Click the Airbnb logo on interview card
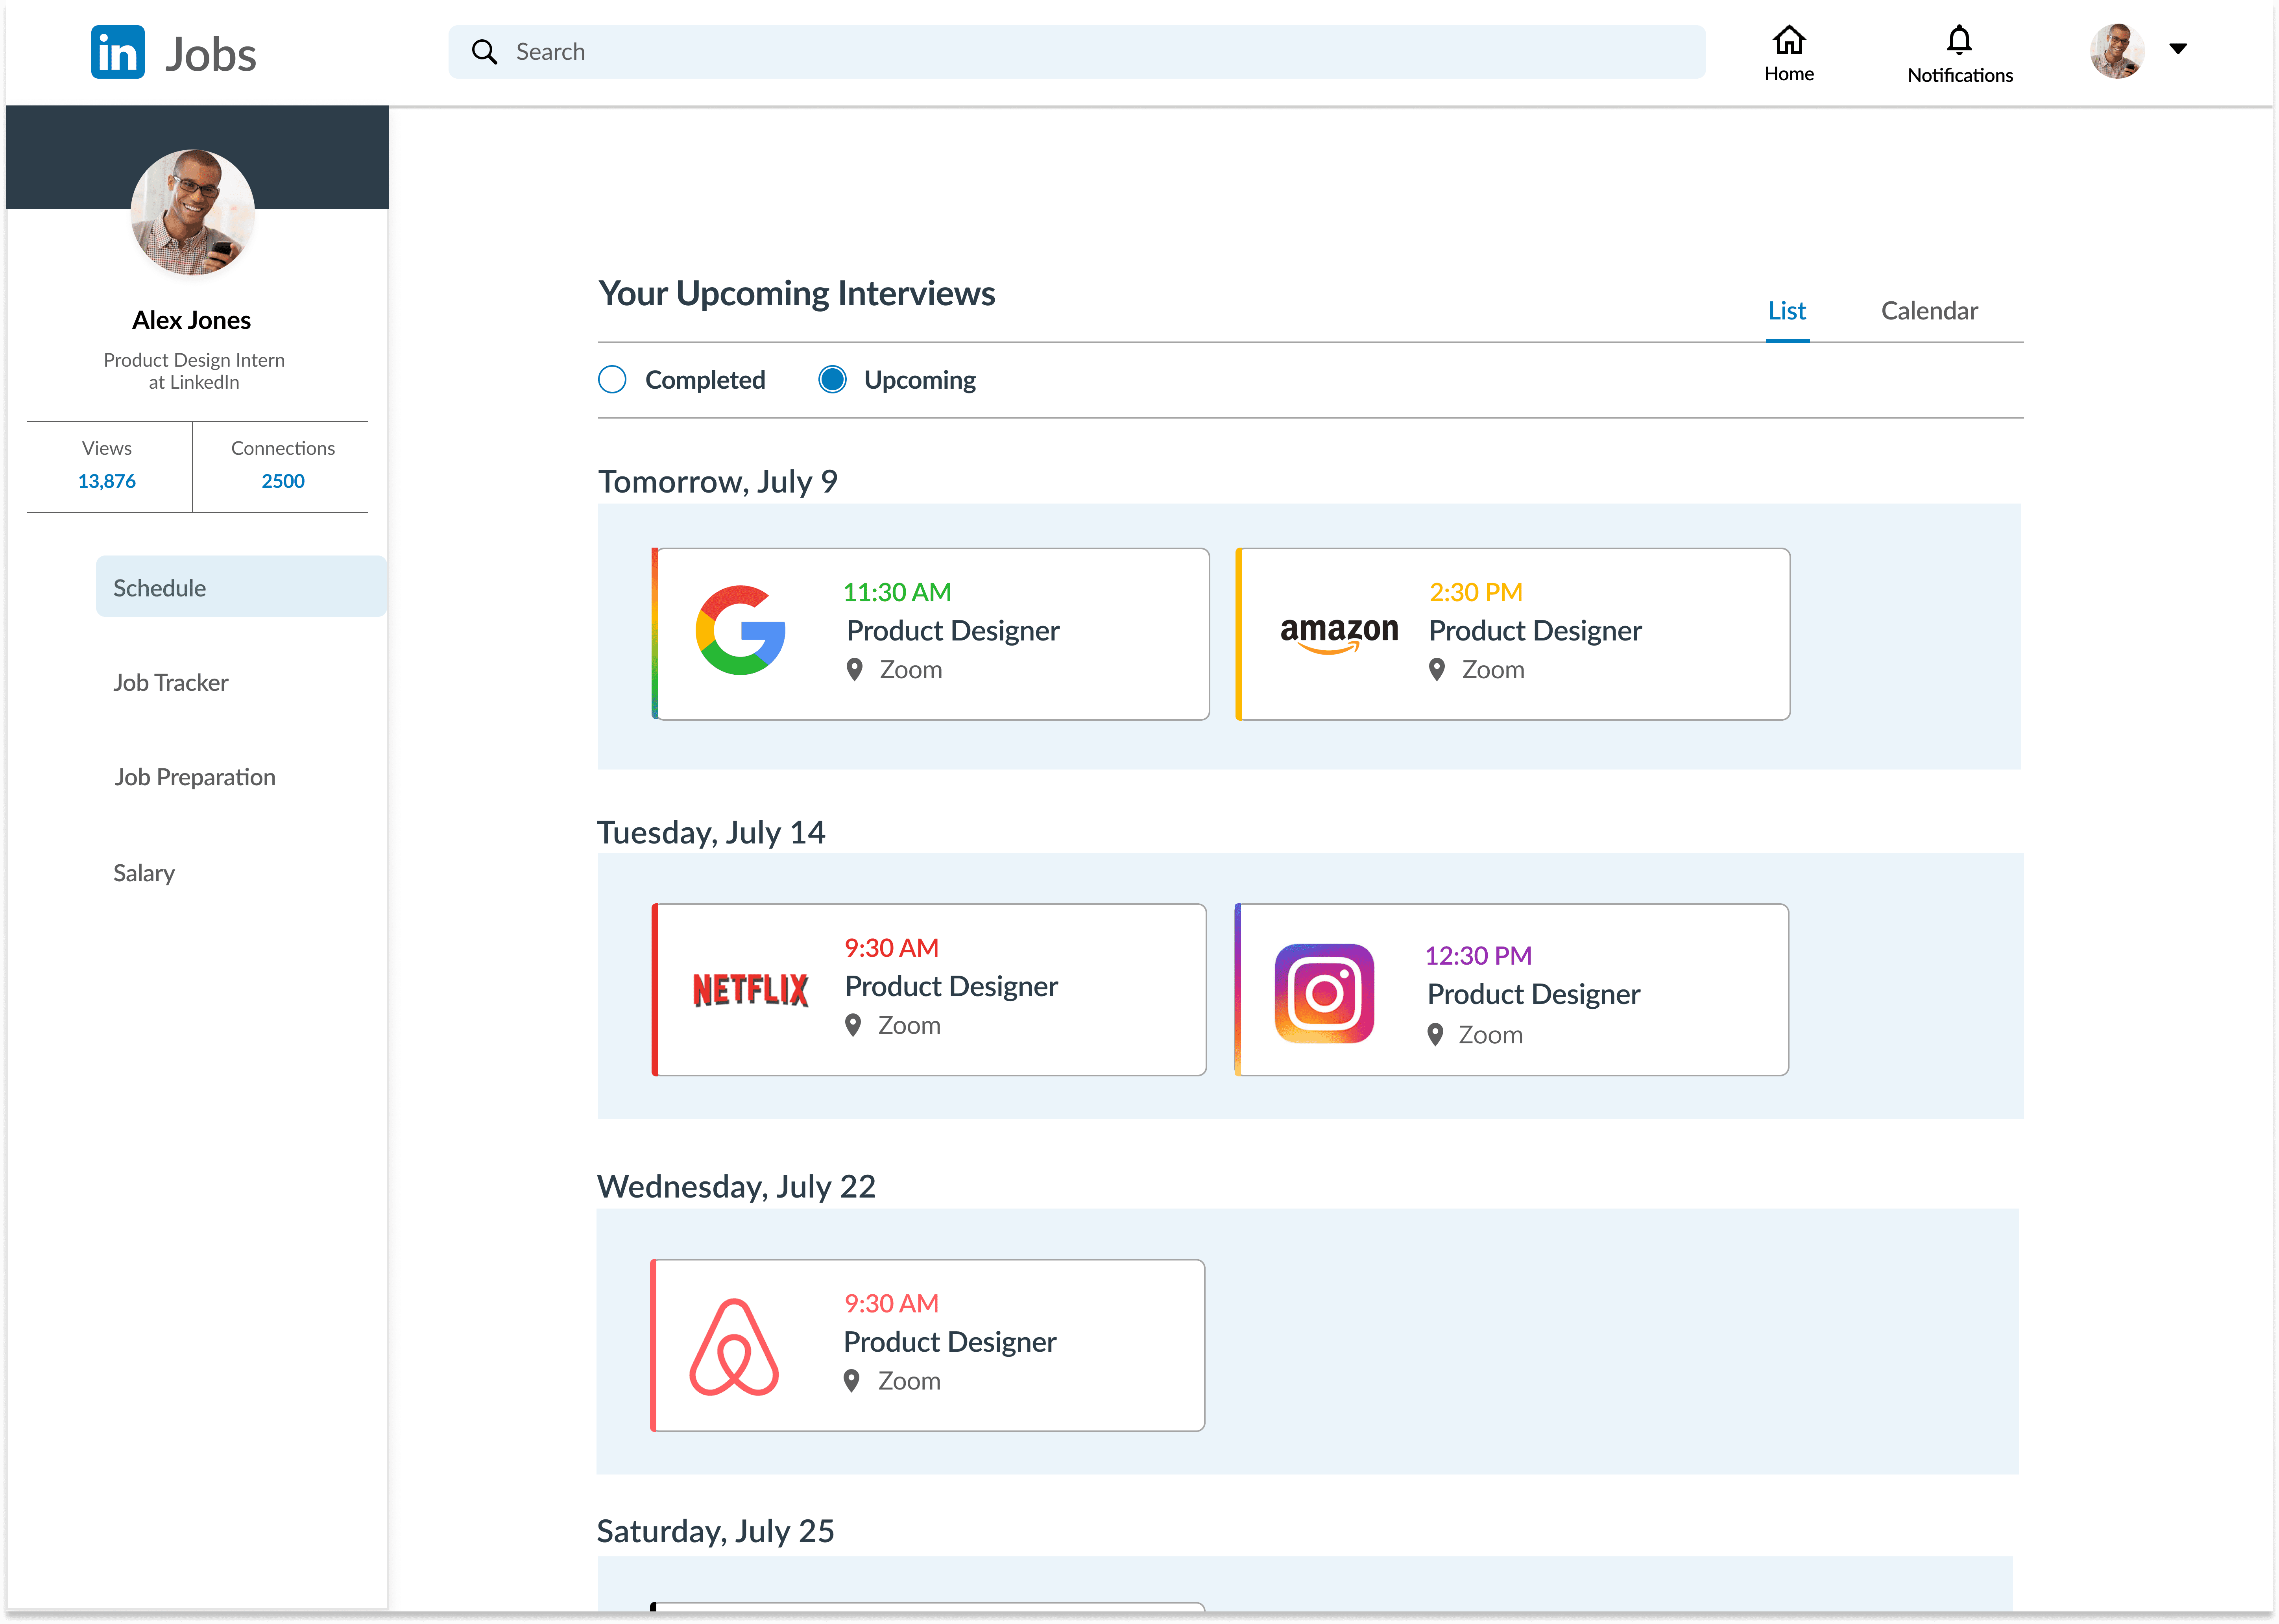Image resolution: width=2279 pixels, height=1624 pixels. (x=733, y=1347)
